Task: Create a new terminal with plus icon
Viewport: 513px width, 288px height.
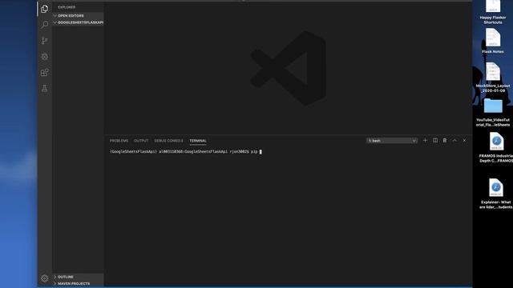Action: click(425, 141)
